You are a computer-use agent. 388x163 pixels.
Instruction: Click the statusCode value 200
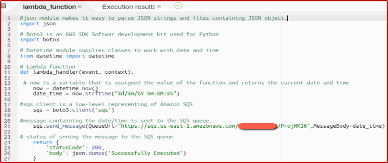(x=96, y=148)
